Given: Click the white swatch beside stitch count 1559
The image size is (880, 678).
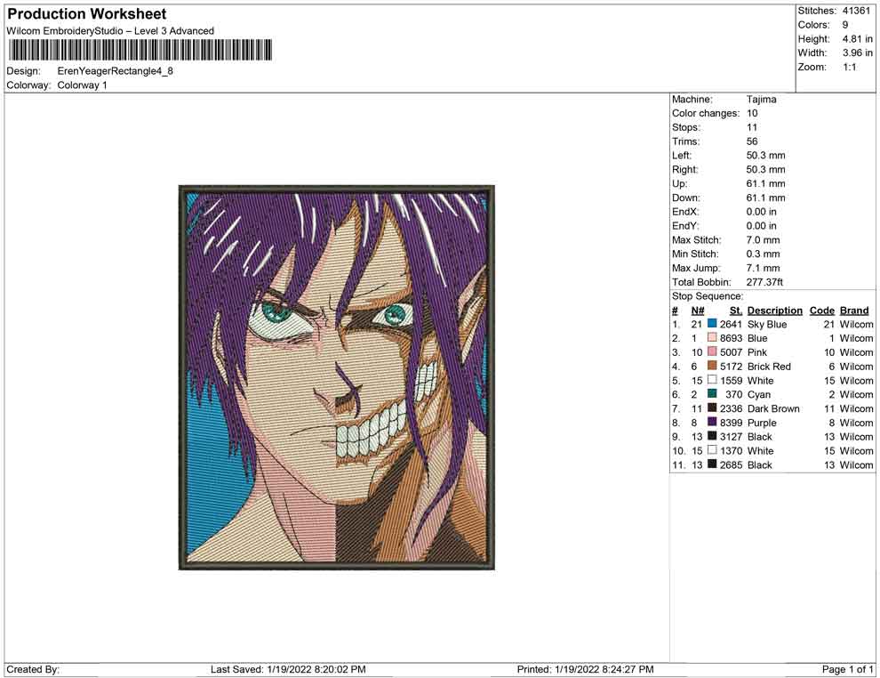Looking at the screenshot, I should pos(712,380).
